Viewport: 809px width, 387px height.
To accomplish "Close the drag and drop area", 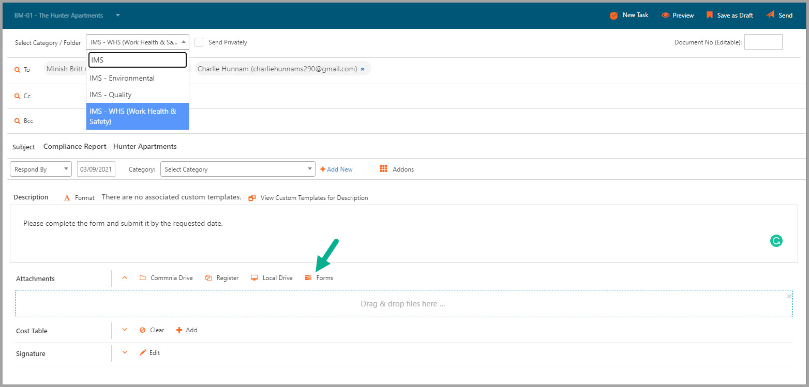I will (x=789, y=296).
